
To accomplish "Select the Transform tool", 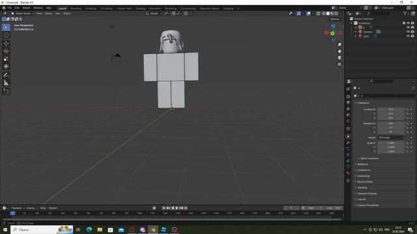I will click(6, 66).
